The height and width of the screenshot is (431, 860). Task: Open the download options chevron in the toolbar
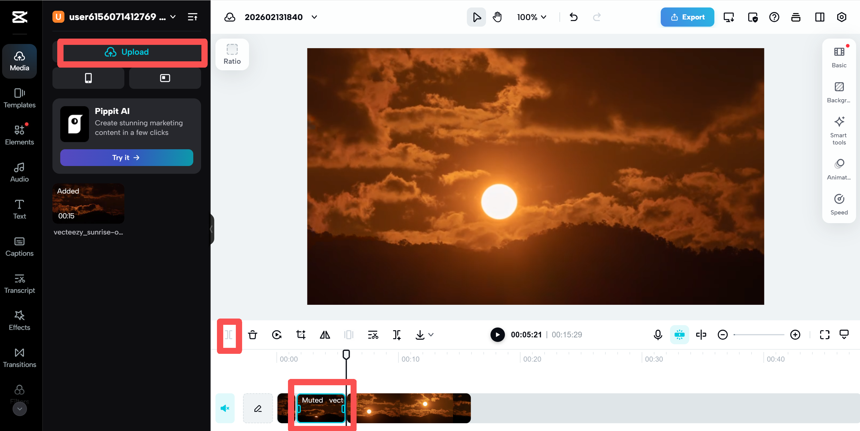pyautogui.click(x=431, y=335)
